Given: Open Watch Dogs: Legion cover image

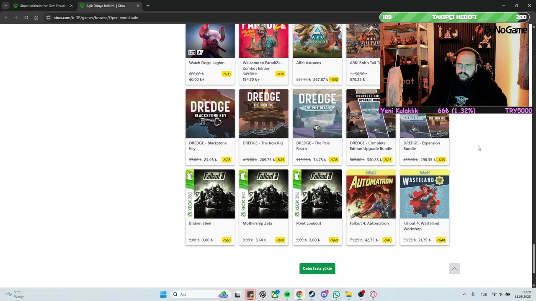Looking at the screenshot, I should pyautogui.click(x=210, y=41).
